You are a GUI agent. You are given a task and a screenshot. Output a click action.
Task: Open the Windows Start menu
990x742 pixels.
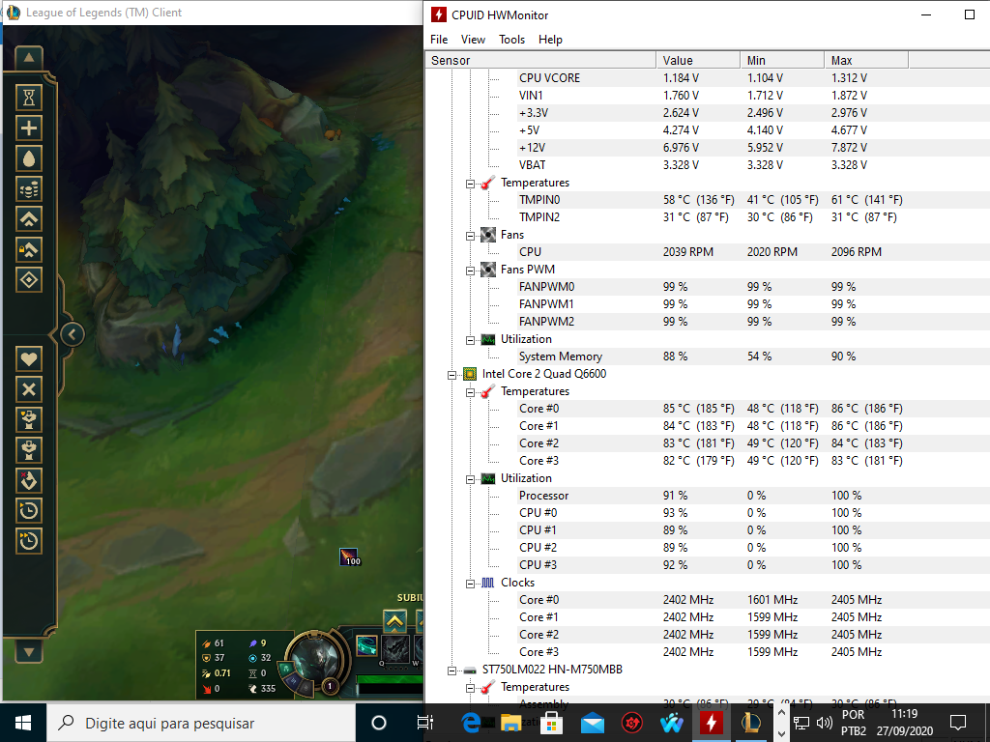(23, 723)
